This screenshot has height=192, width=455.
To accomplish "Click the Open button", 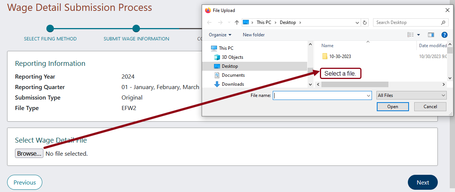I will point(393,107).
